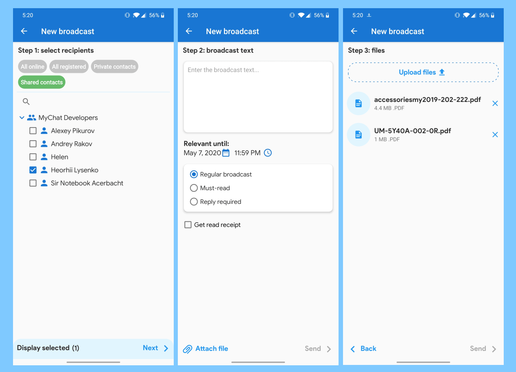
Task: Click the upload arrow icon in Upload files
Action: (442, 72)
